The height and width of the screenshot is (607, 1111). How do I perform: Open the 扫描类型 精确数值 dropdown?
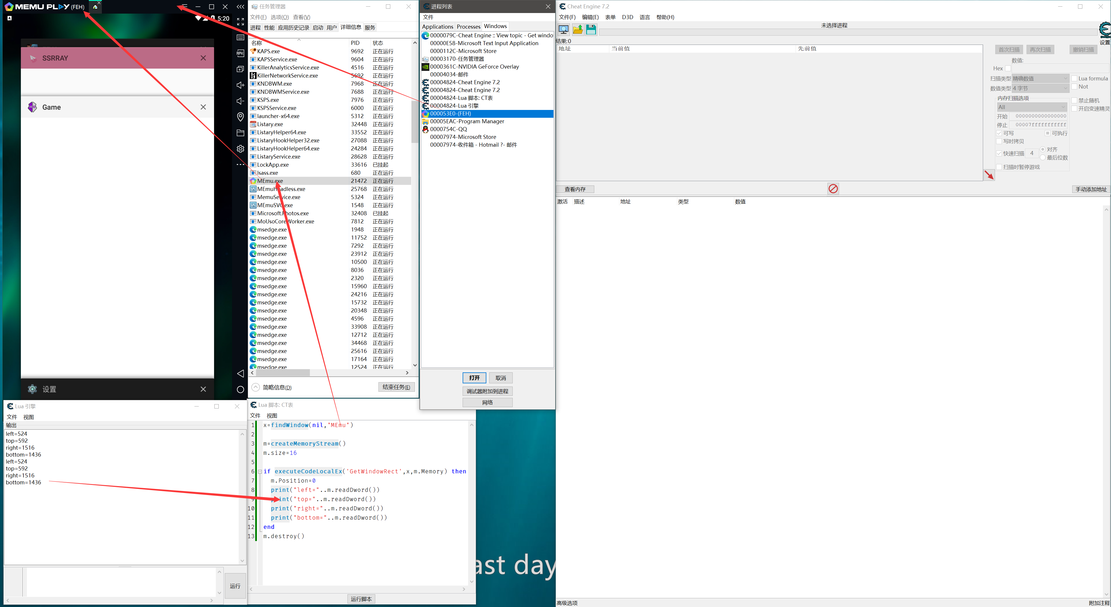click(x=1040, y=78)
